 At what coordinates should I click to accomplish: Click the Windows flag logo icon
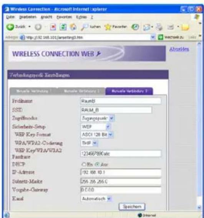197,17
